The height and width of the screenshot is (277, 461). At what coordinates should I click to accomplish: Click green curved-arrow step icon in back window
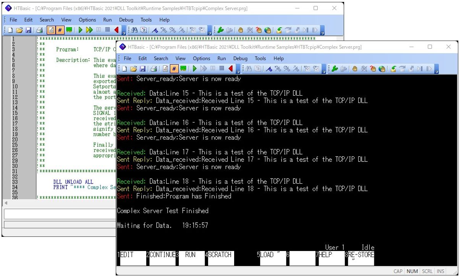tap(279, 30)
